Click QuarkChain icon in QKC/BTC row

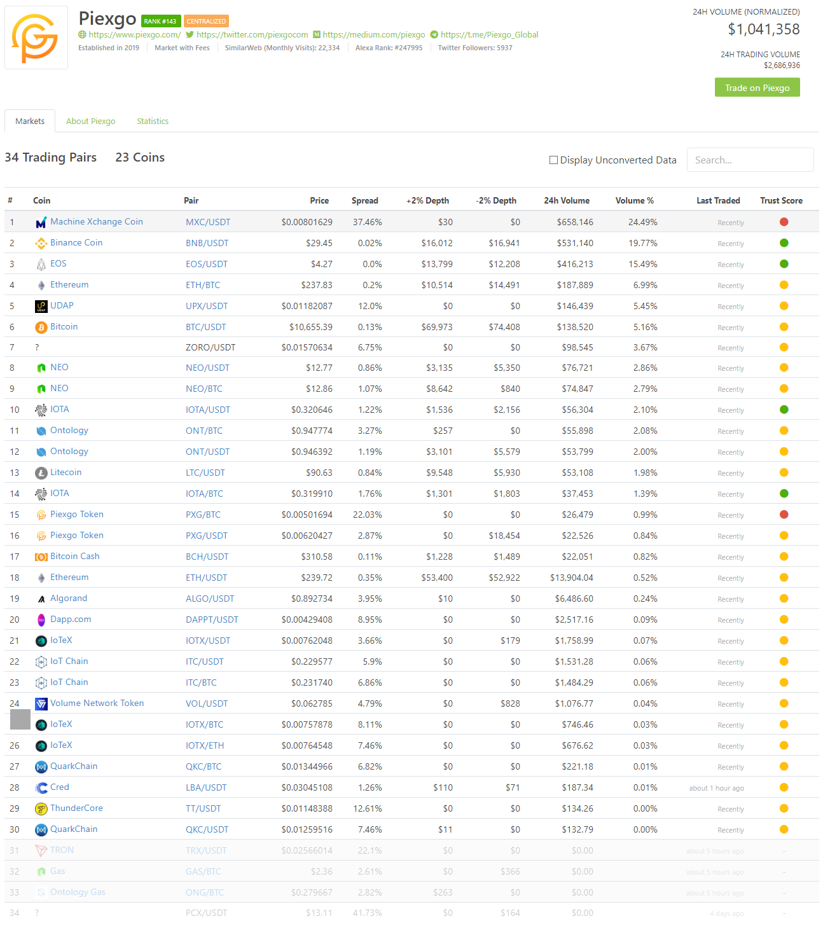point(41,767)
